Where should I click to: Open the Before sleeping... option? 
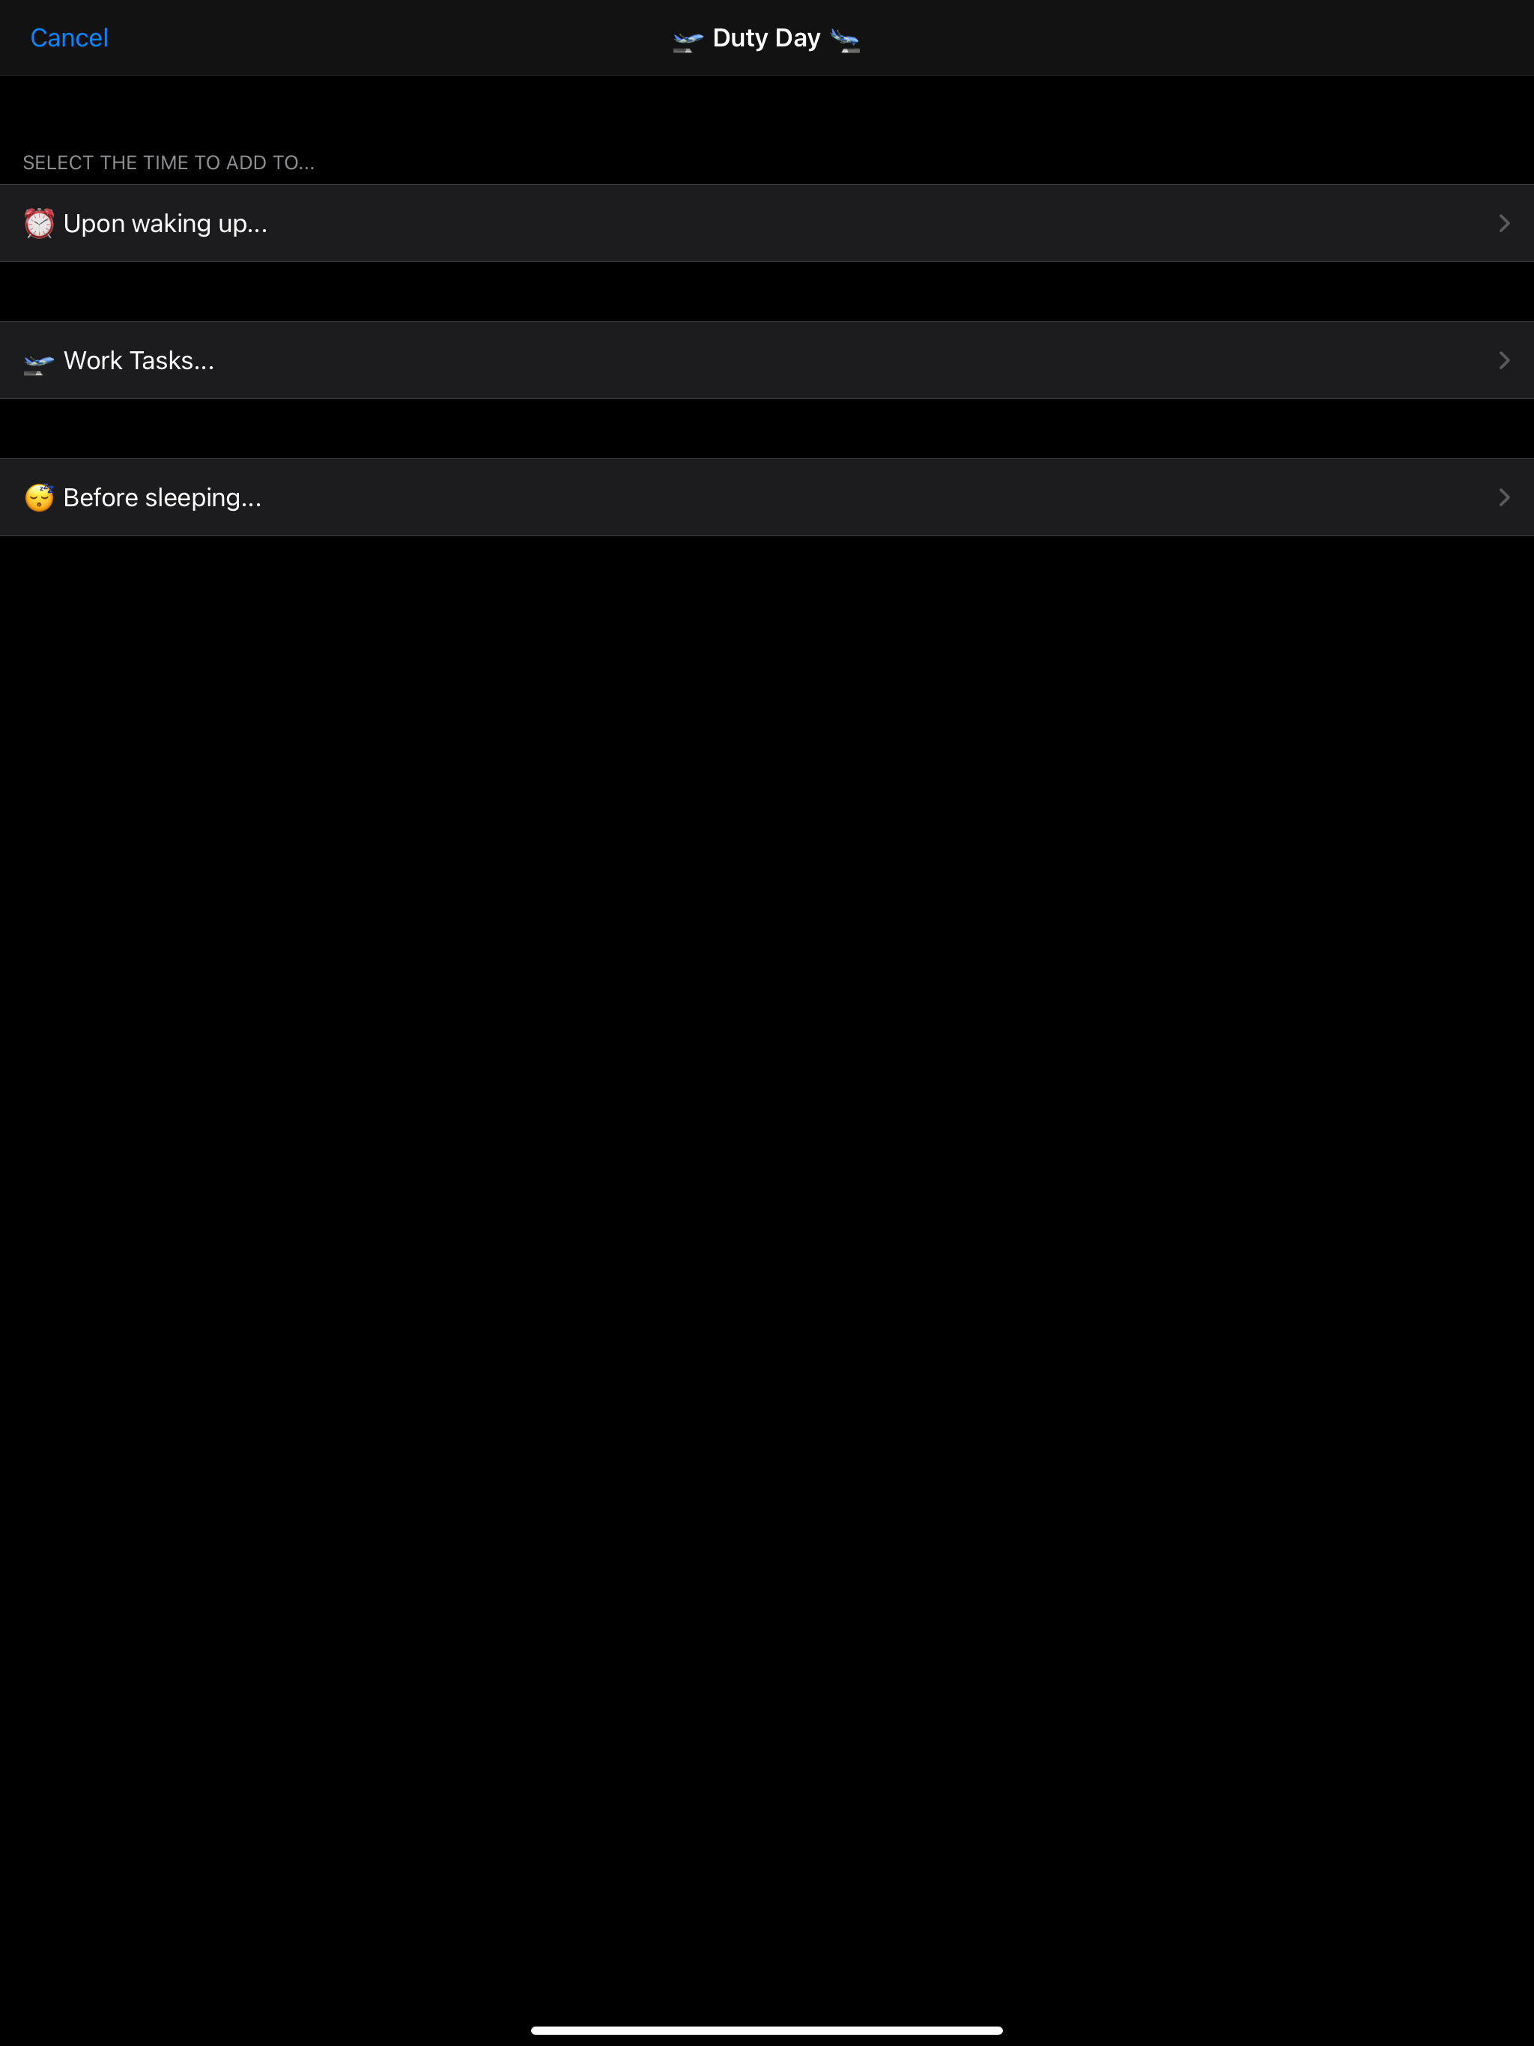163,497
